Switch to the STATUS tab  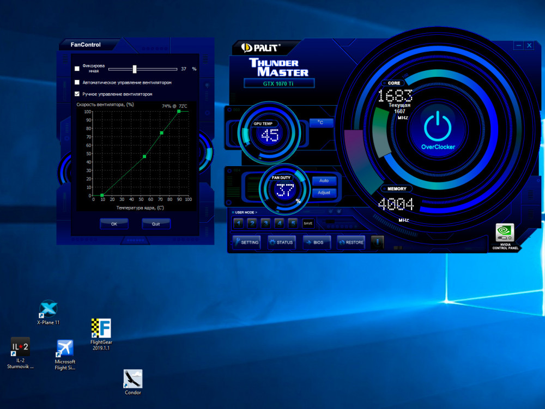tap(281, 243)
